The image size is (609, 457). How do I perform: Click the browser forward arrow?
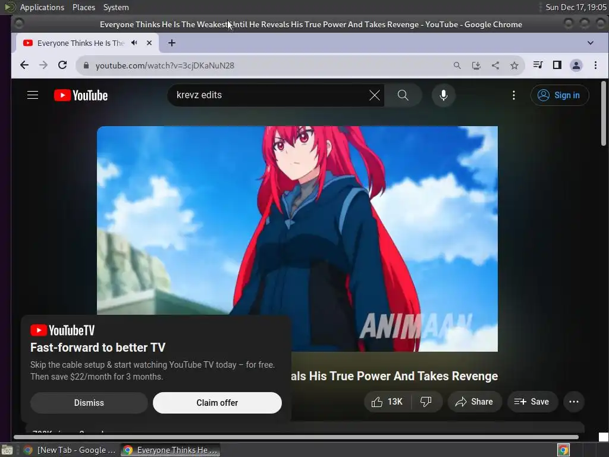point(43,65)
